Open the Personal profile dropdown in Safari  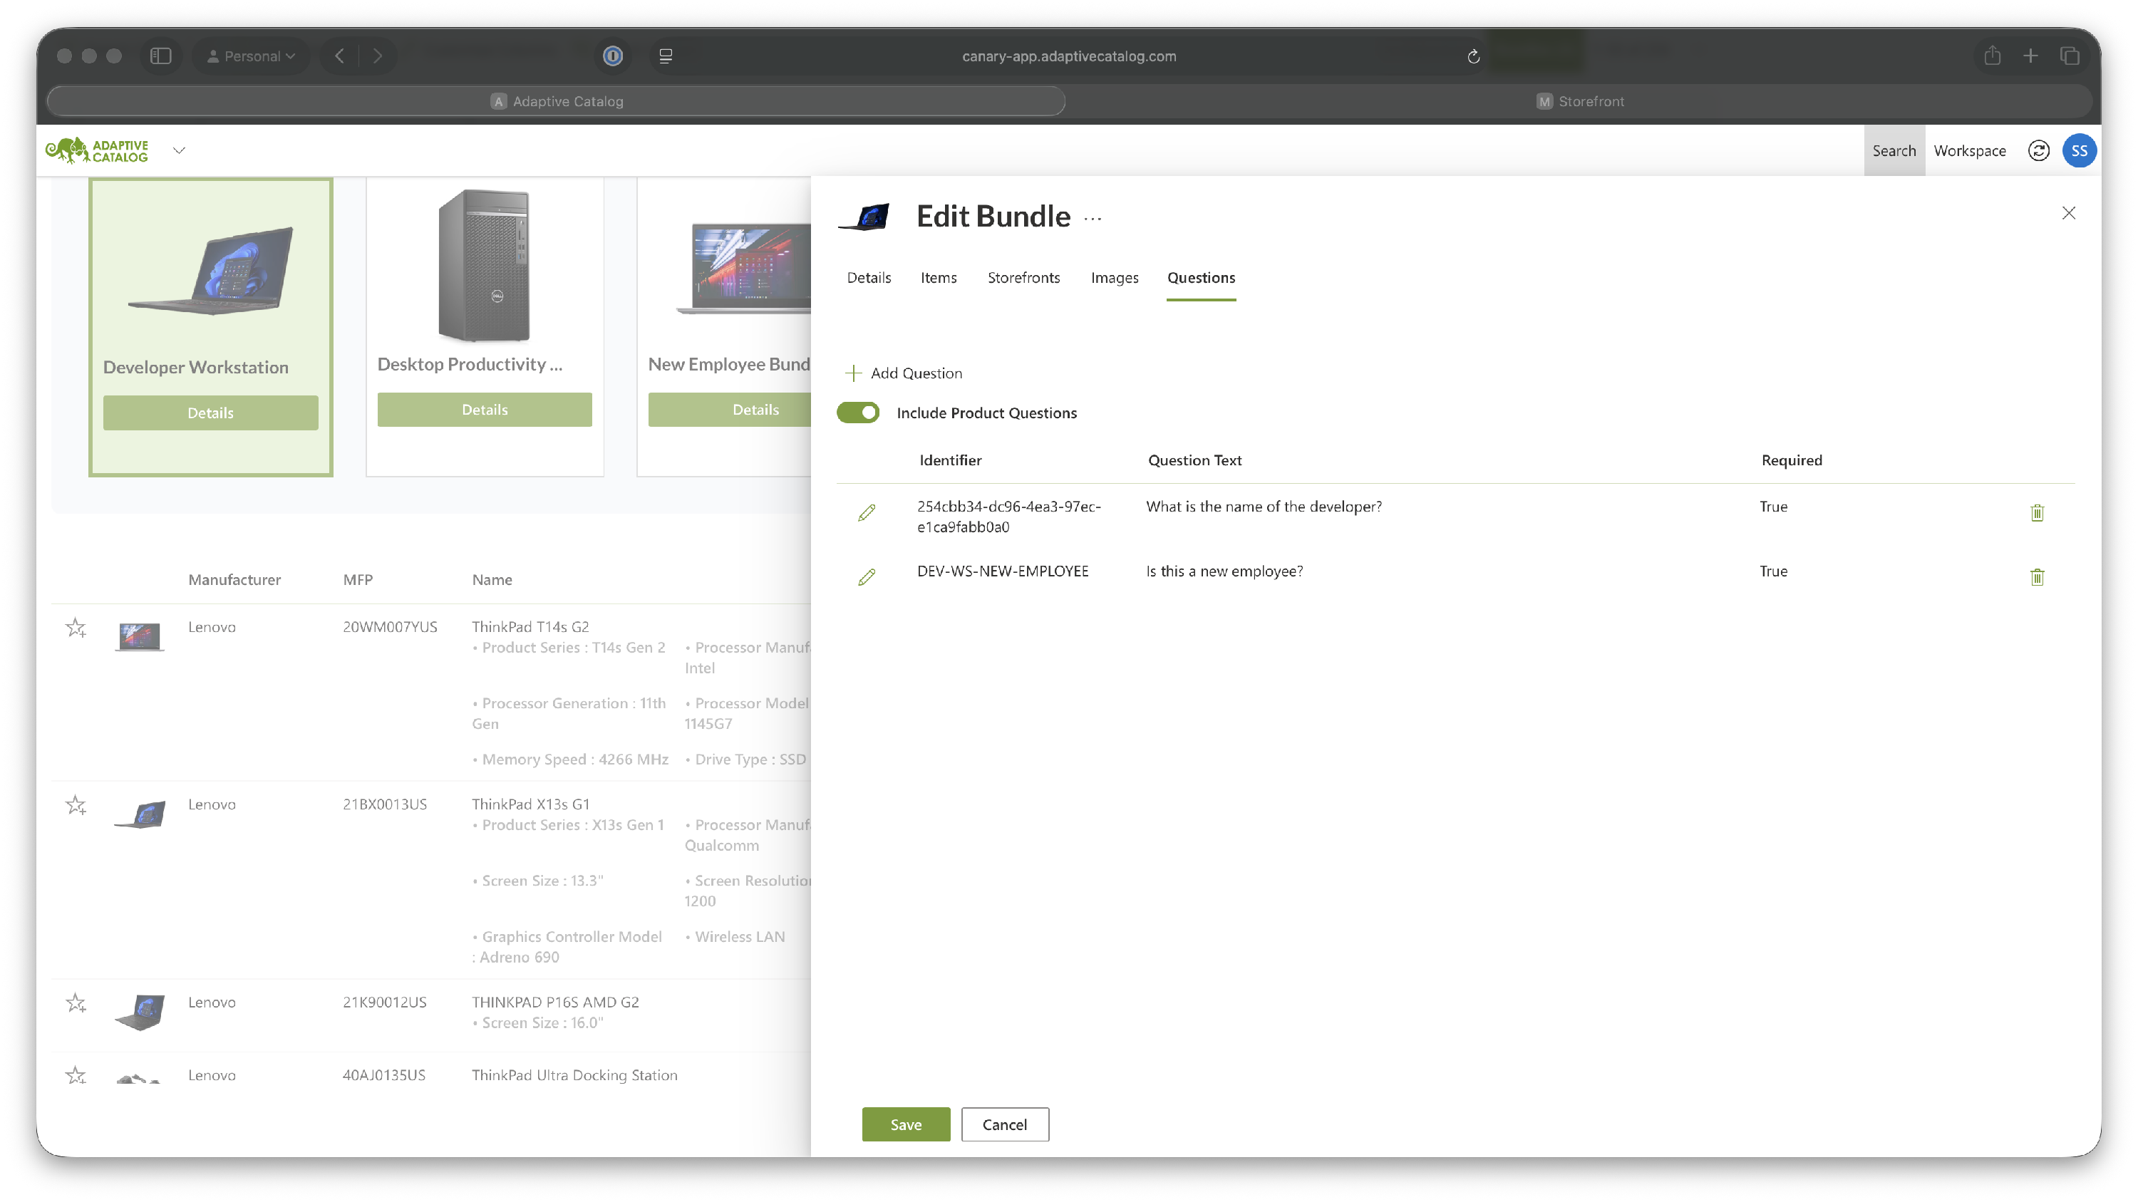pos(251,56)
